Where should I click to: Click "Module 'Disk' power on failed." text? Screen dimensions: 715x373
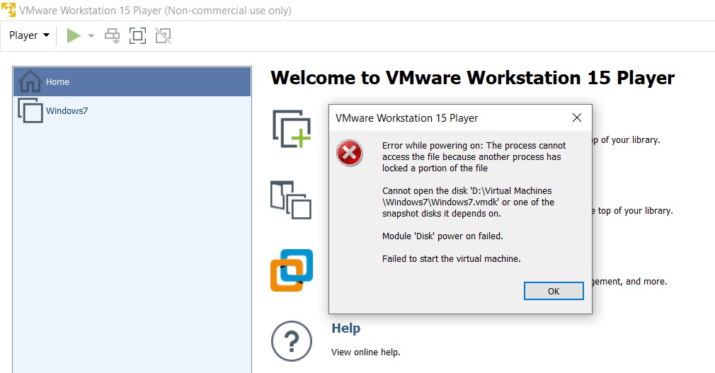point(442,236)
